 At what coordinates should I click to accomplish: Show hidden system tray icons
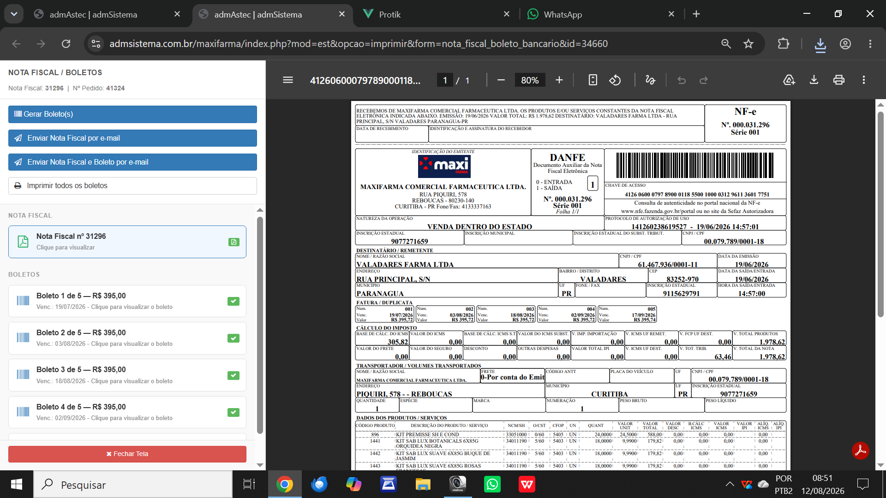(730, 484)
